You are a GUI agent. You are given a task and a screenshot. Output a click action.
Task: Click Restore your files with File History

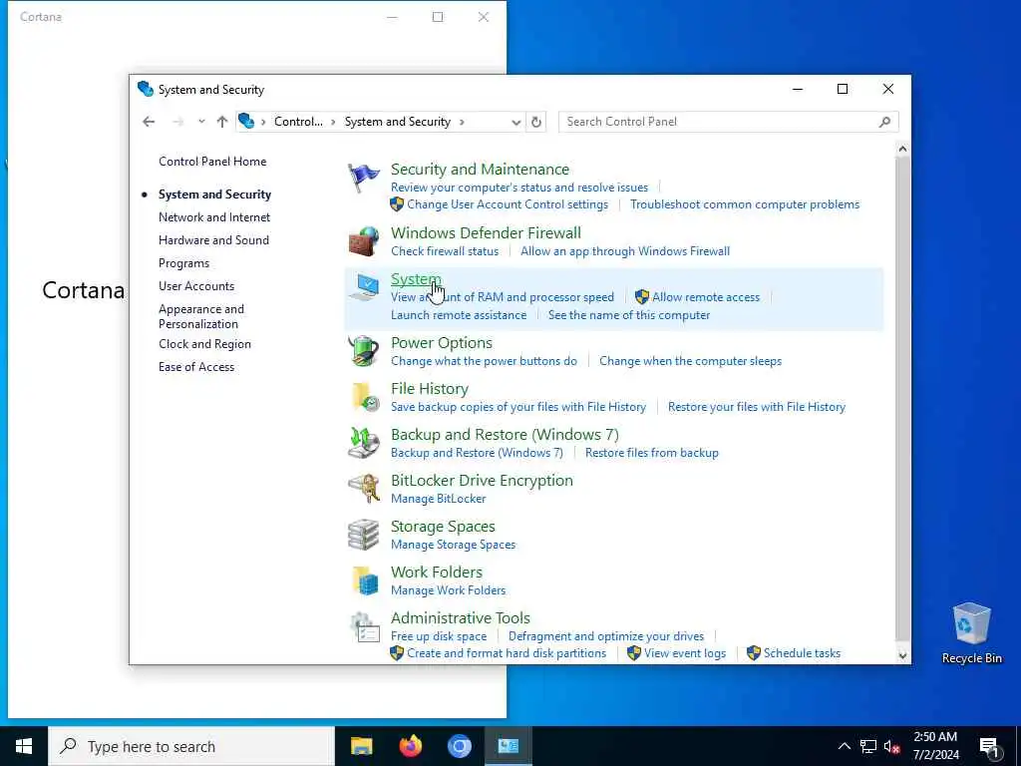point(757,407)
